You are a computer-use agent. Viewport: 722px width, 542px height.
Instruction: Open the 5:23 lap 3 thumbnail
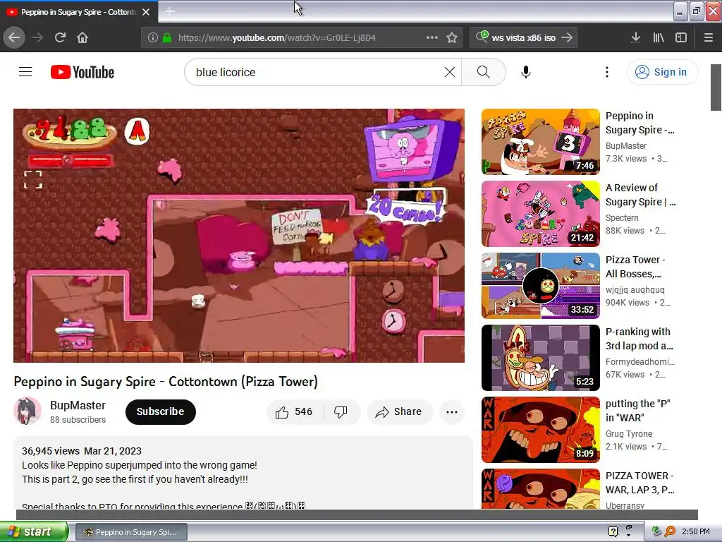[541, 358]
